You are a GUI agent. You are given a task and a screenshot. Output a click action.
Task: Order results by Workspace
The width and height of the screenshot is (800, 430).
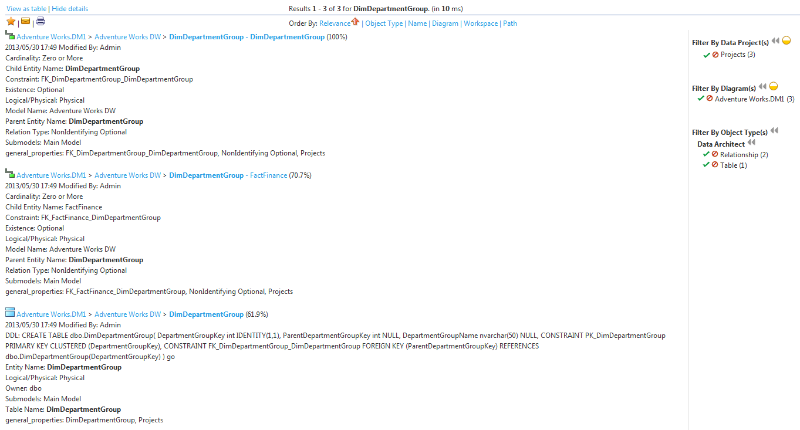481,23
